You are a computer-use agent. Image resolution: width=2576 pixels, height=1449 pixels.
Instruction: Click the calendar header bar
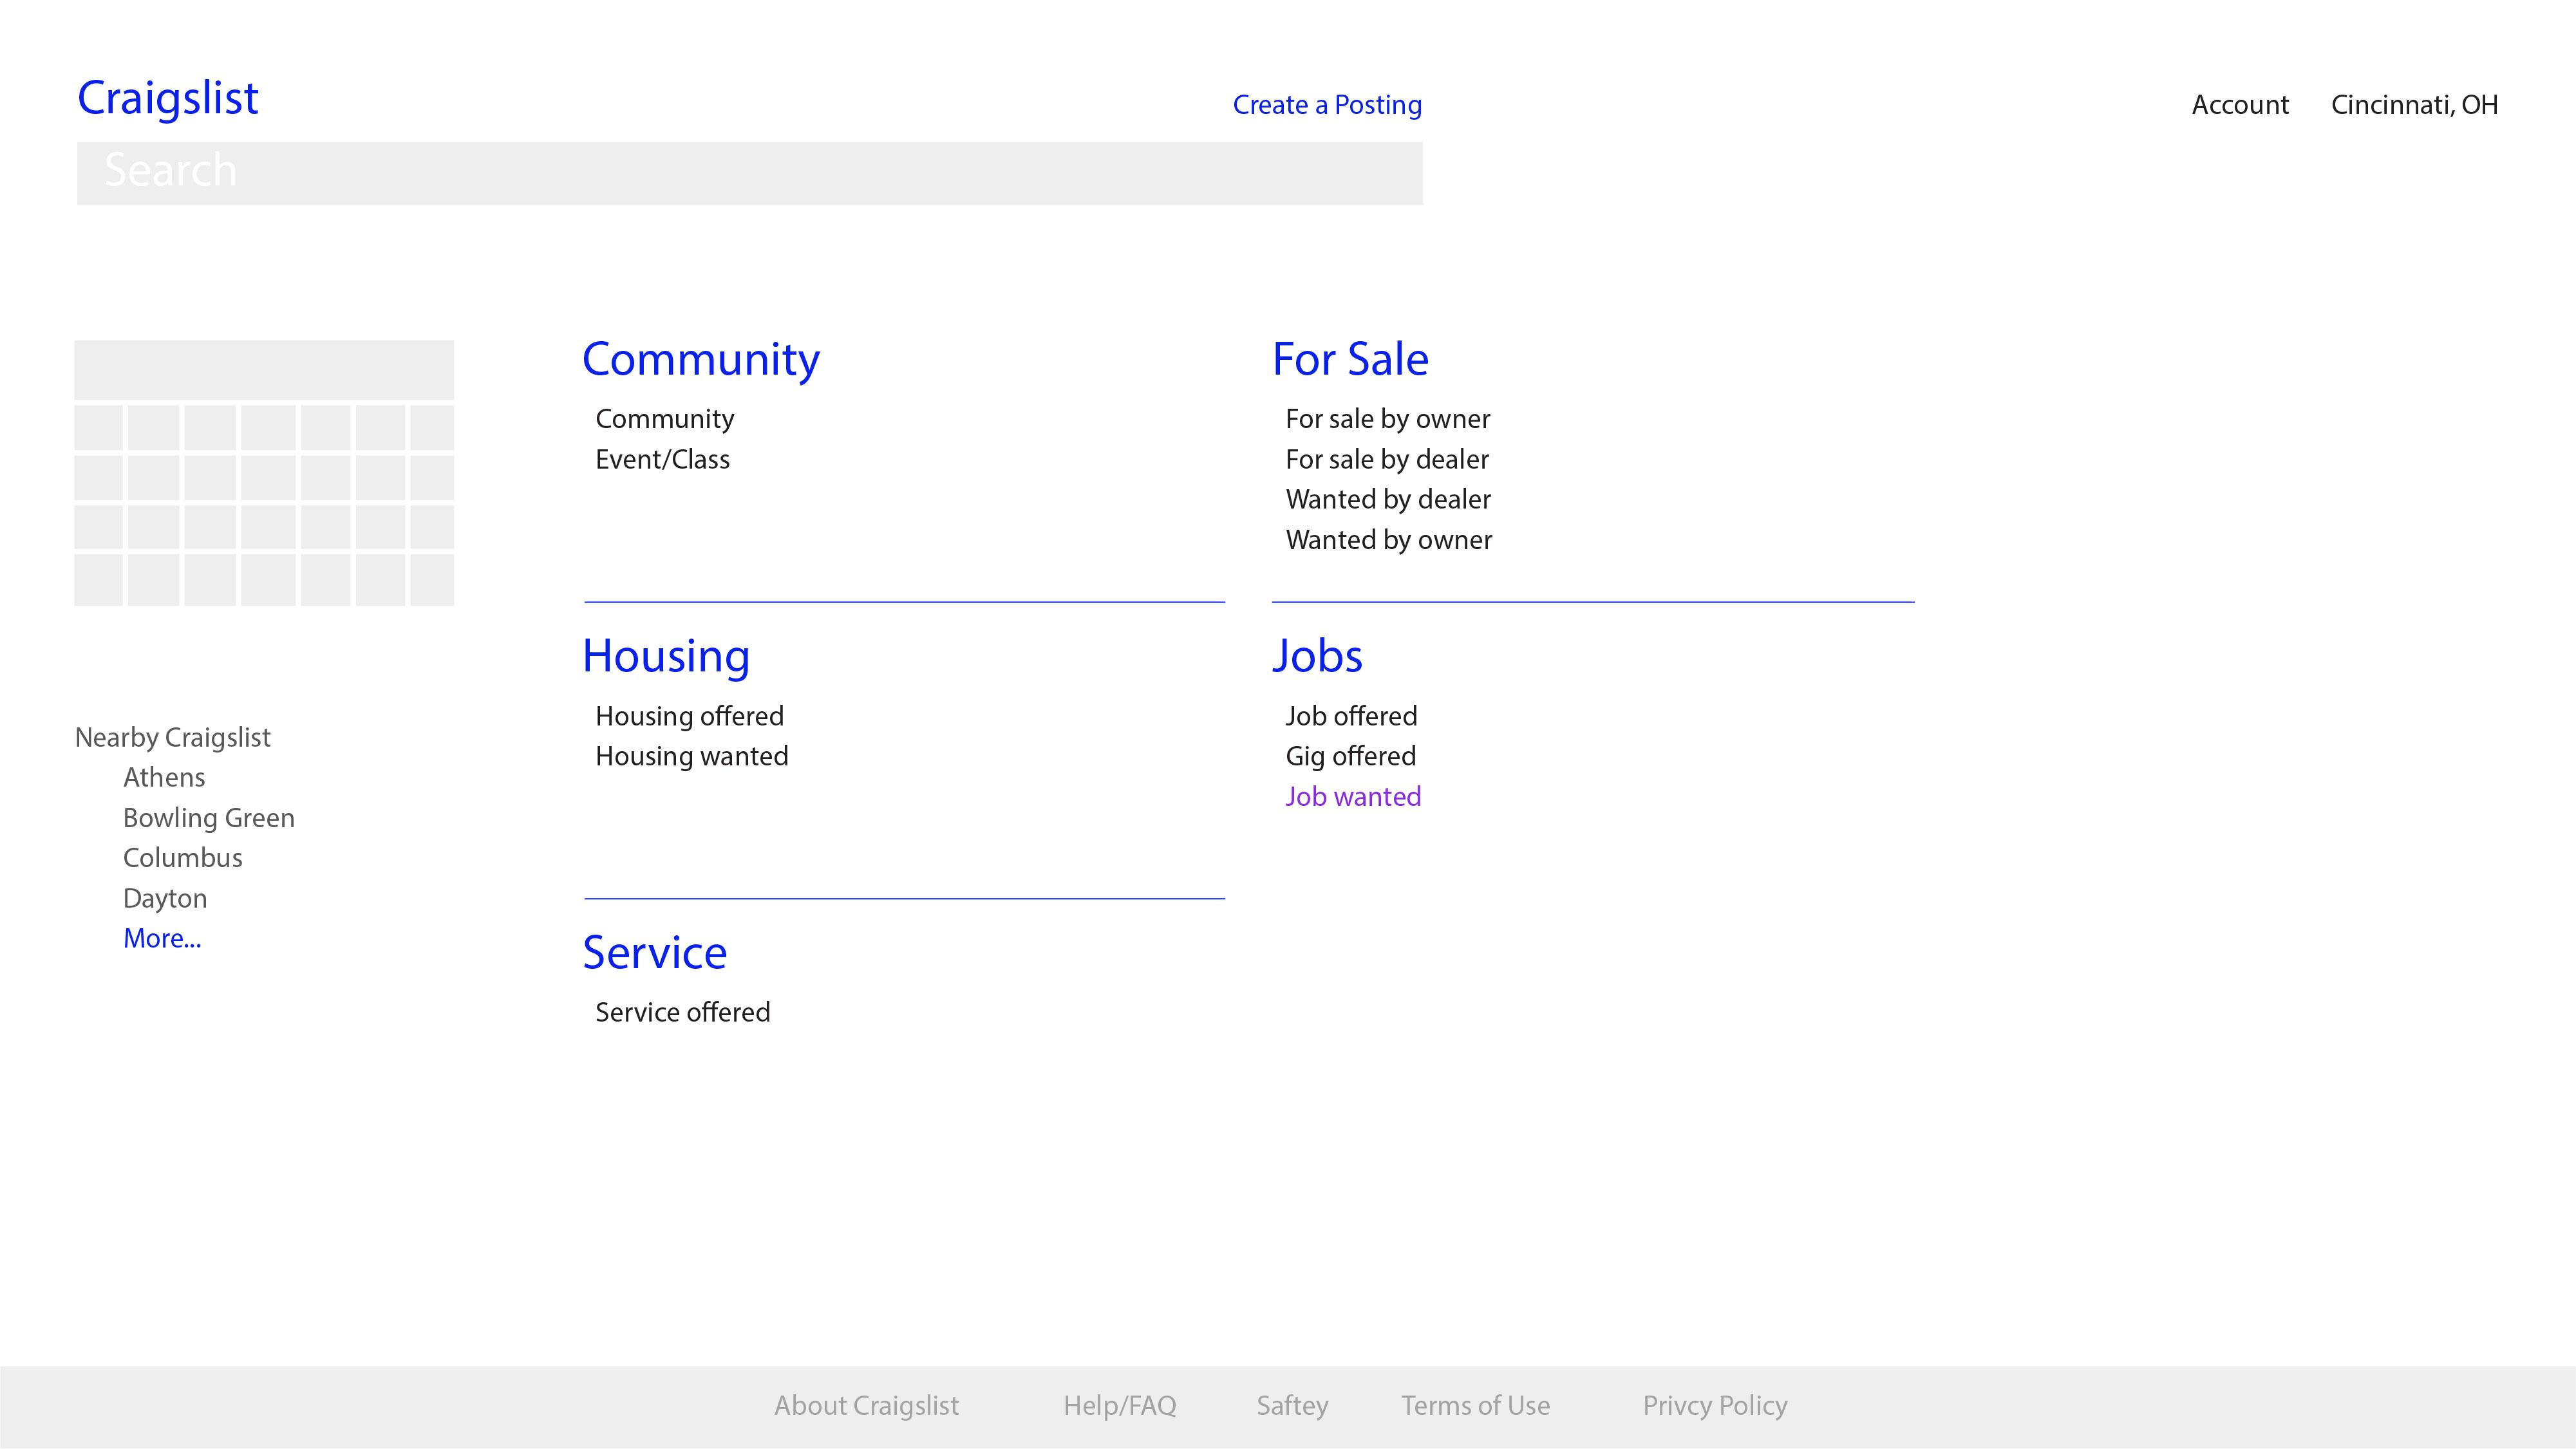(264, 370)
